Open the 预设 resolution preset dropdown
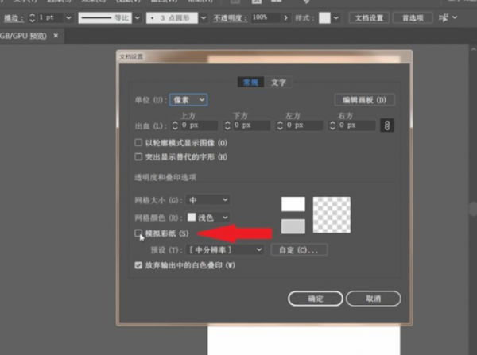 tap(225, 250)
